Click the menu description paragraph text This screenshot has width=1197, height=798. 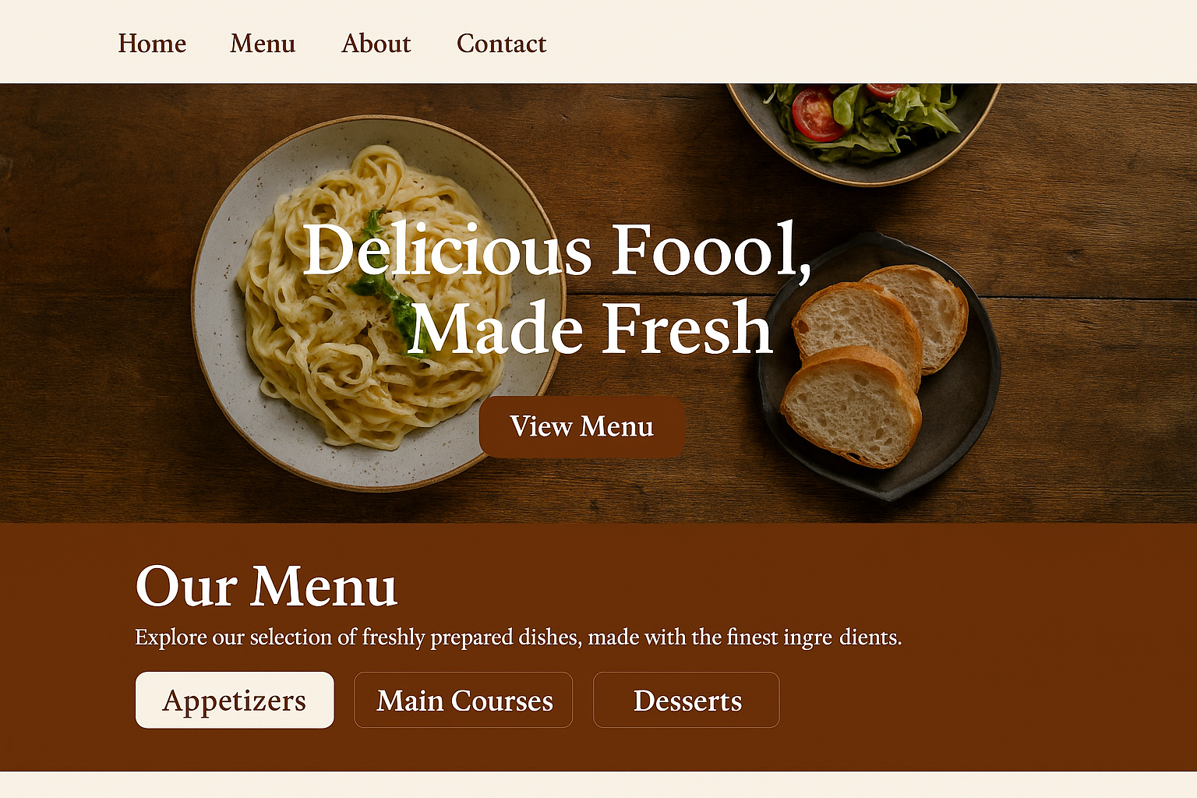pyautogui.click(x=518, y=637)
